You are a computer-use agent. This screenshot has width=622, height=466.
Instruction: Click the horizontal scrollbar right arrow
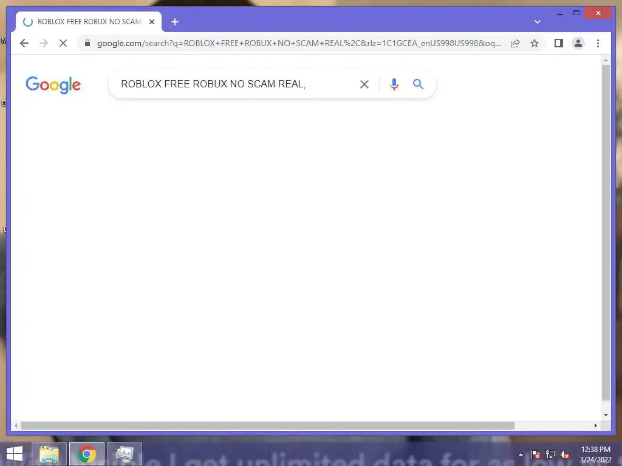point(595,425)
